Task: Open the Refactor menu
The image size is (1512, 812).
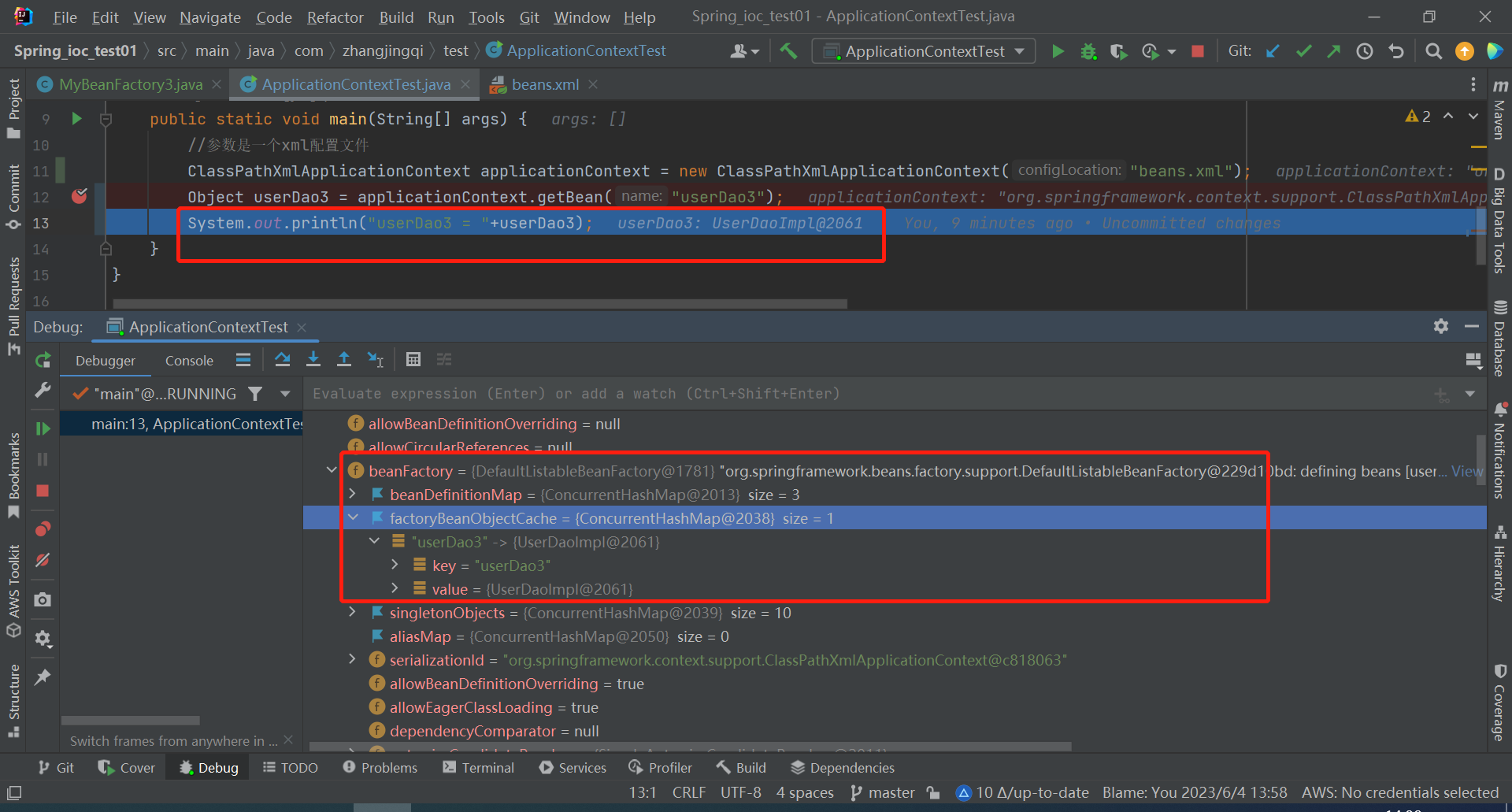Action: click(x=335, y=17)
